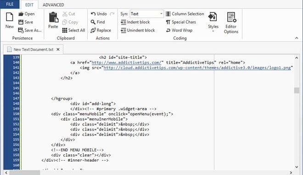The width and height of the screenshot is (303, 175).
Task: Click the vertical scrollbar down arrow
Action: pyautogui.click(x=297, y=167)
